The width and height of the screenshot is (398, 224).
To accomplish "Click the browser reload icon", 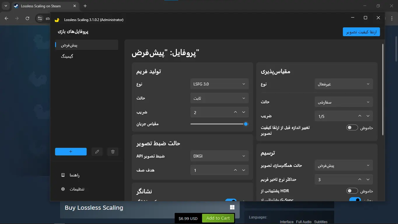I will tap(27, 18).
